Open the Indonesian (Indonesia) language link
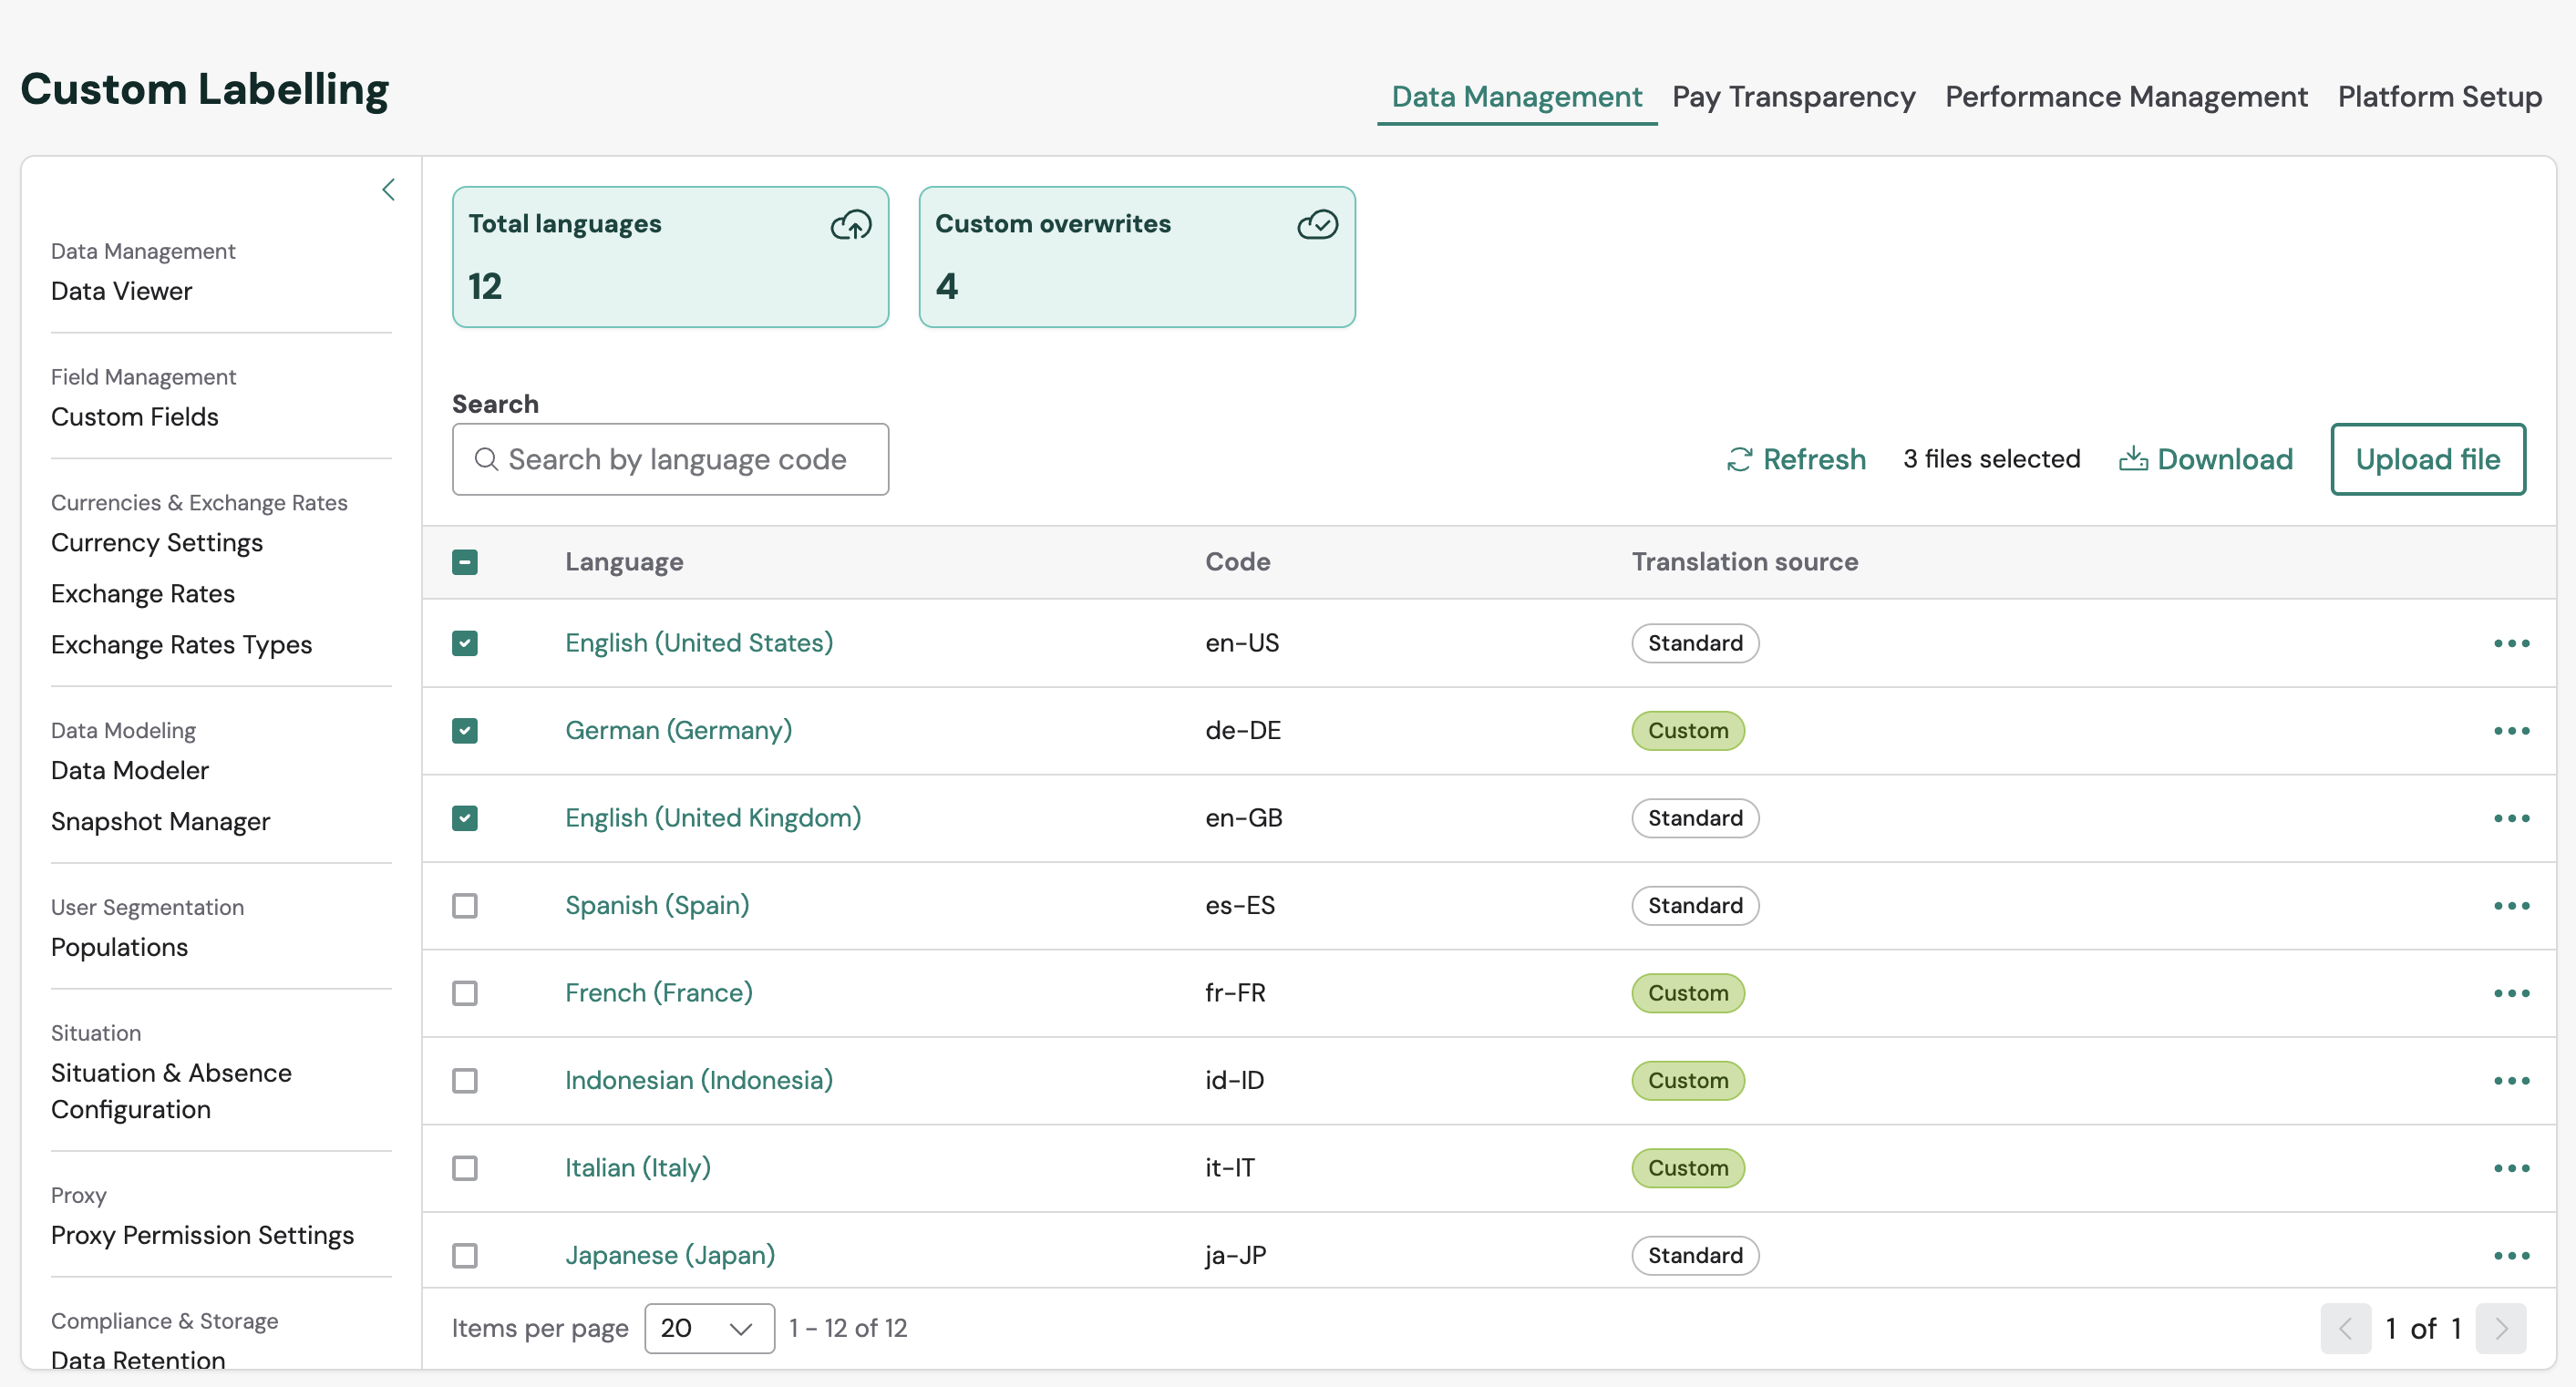Viewport: 2576px width, 1387px height. coord(698,1080)
